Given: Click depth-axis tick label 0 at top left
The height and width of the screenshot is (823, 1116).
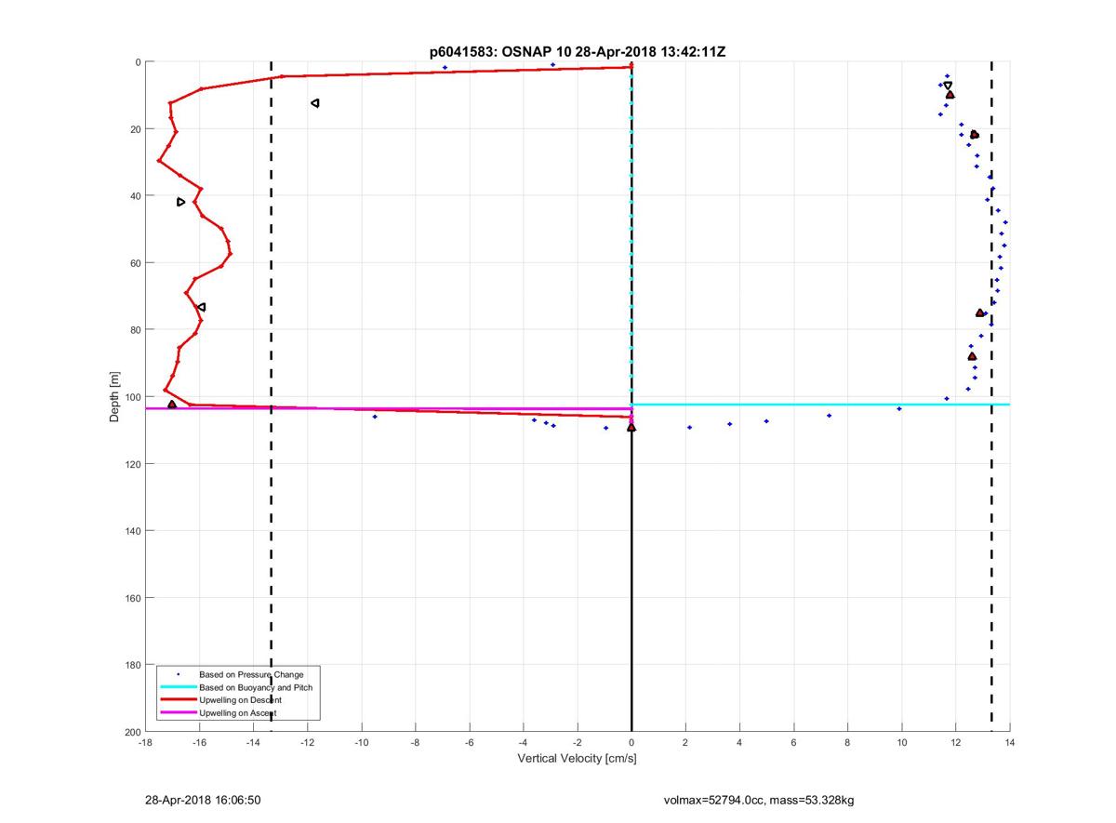Looking at the screenshot, I should tap(138, 62).
